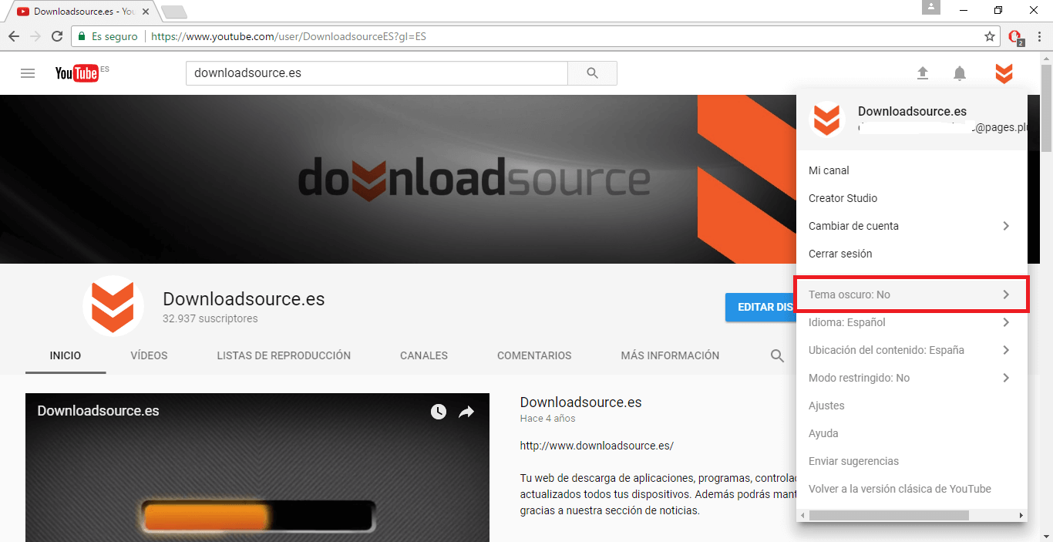Click the channel name Downloadsource.es heading
Viewport: 1053px width, 542px height.
pyautogui.click(x=244, y=299)
